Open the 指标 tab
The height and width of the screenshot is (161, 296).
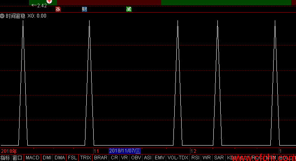[x=5, y=158]
